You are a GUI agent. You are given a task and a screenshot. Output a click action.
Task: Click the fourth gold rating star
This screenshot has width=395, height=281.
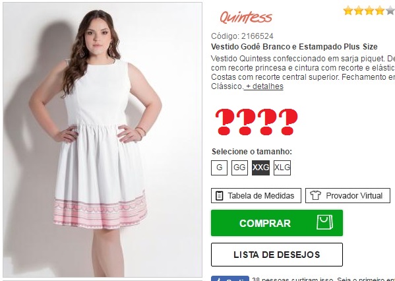coord(379,11)
